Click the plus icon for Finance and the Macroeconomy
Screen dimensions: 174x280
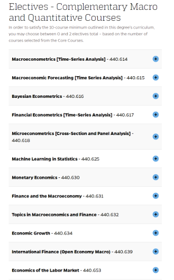tap(156, 196)
